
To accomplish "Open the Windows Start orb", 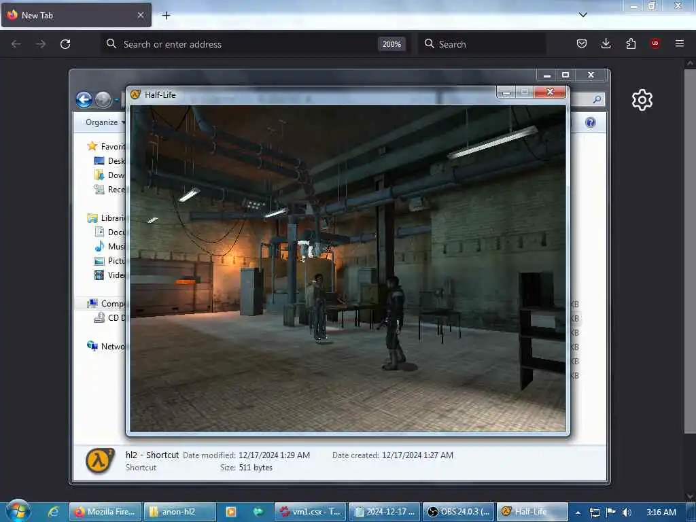I will point(18,511).
